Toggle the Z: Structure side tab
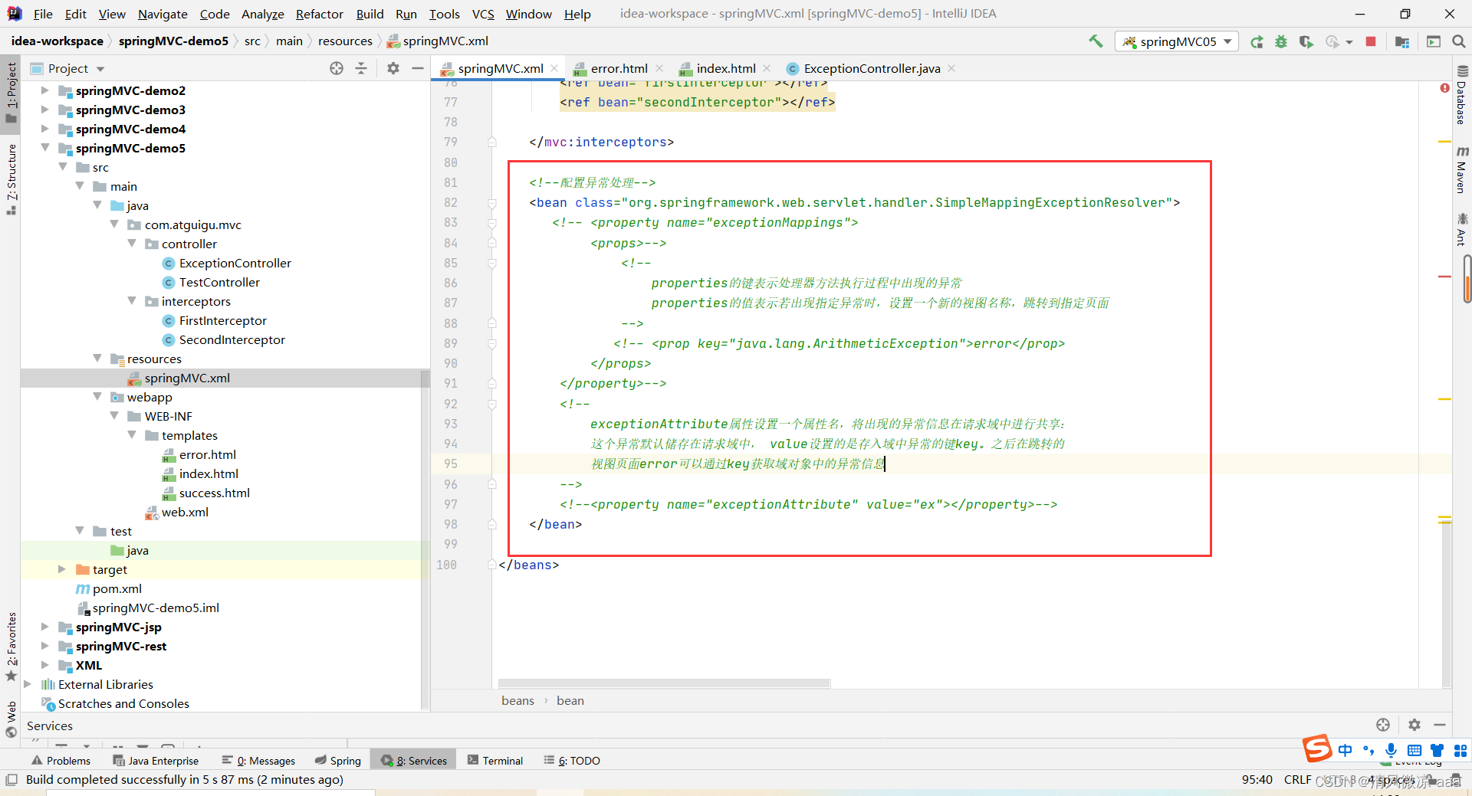 click(11, 179)
